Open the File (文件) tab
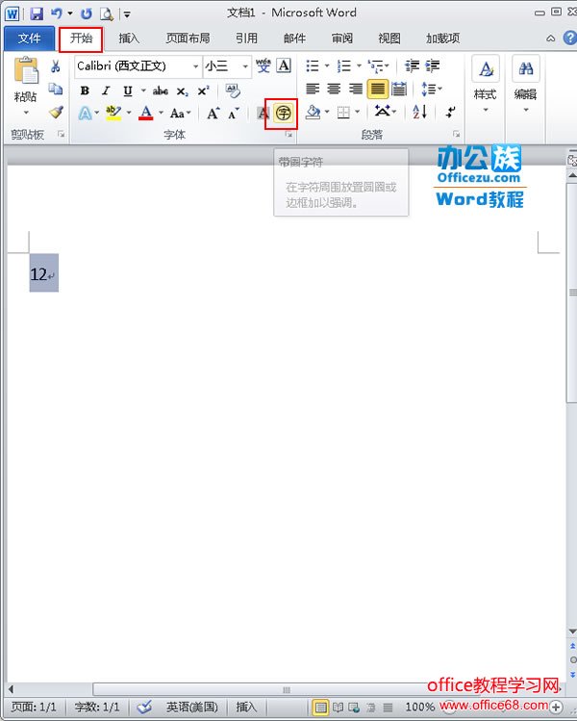Screen dimensions: 577x721 (29, 39)
